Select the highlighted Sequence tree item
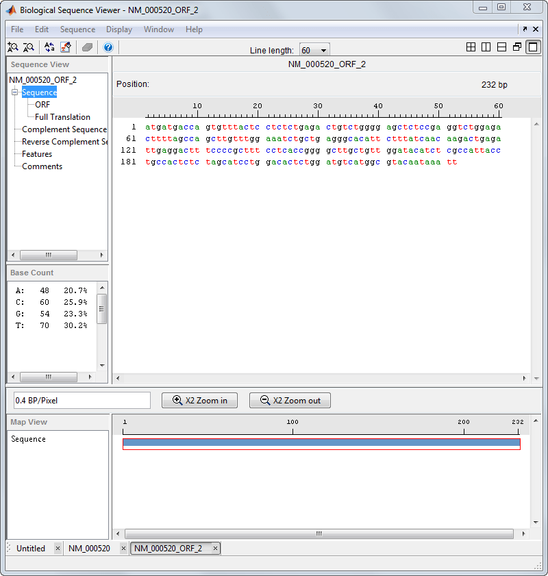The image size is (548, 576). [39, 92]
